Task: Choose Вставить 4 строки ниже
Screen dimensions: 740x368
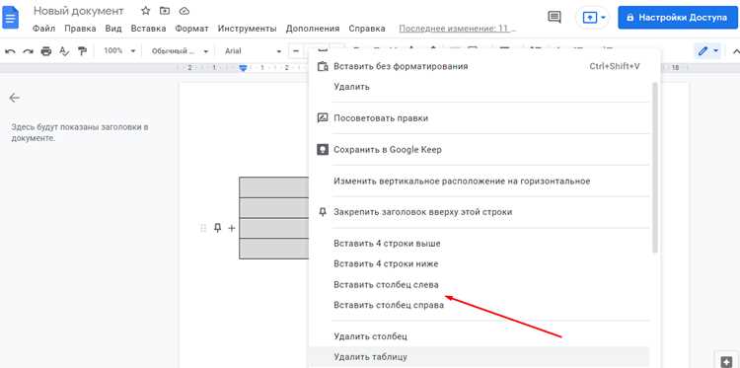Action: click(479, 263)
